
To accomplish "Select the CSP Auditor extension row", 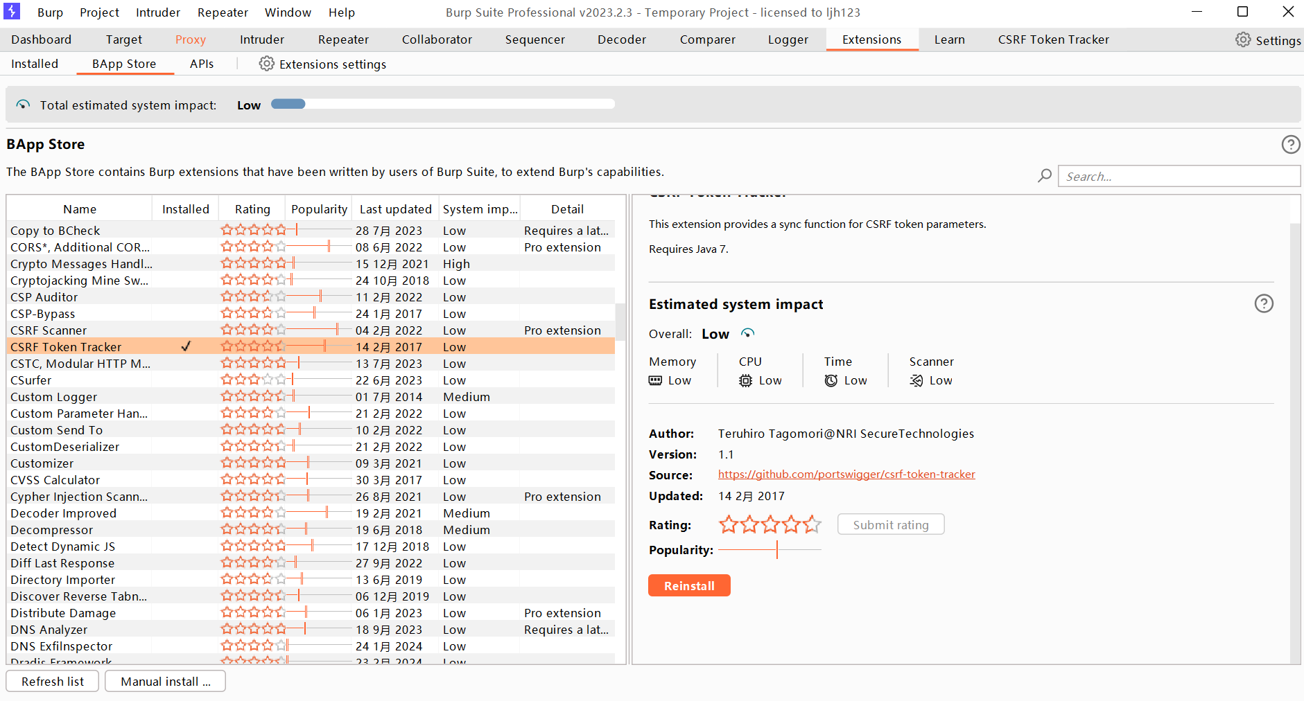I will (311, 296).
